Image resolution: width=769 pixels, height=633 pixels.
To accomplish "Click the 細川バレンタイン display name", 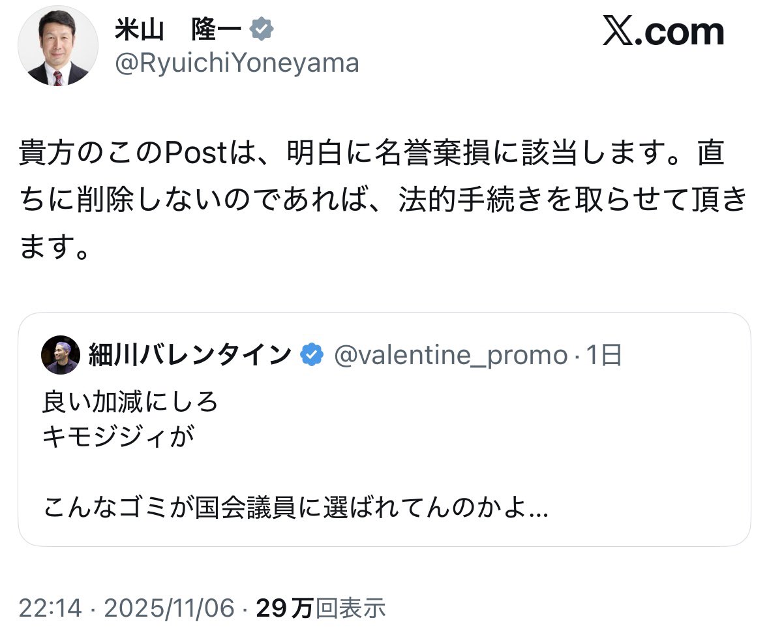I will (190, 356).
